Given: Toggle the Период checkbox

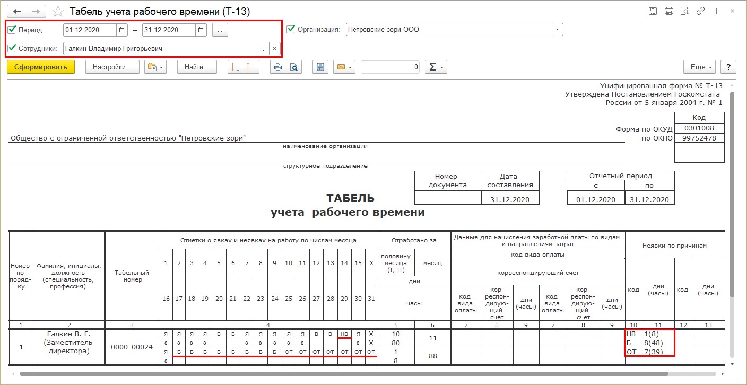Looking at the screenshot, I should [x=12, y=30].
